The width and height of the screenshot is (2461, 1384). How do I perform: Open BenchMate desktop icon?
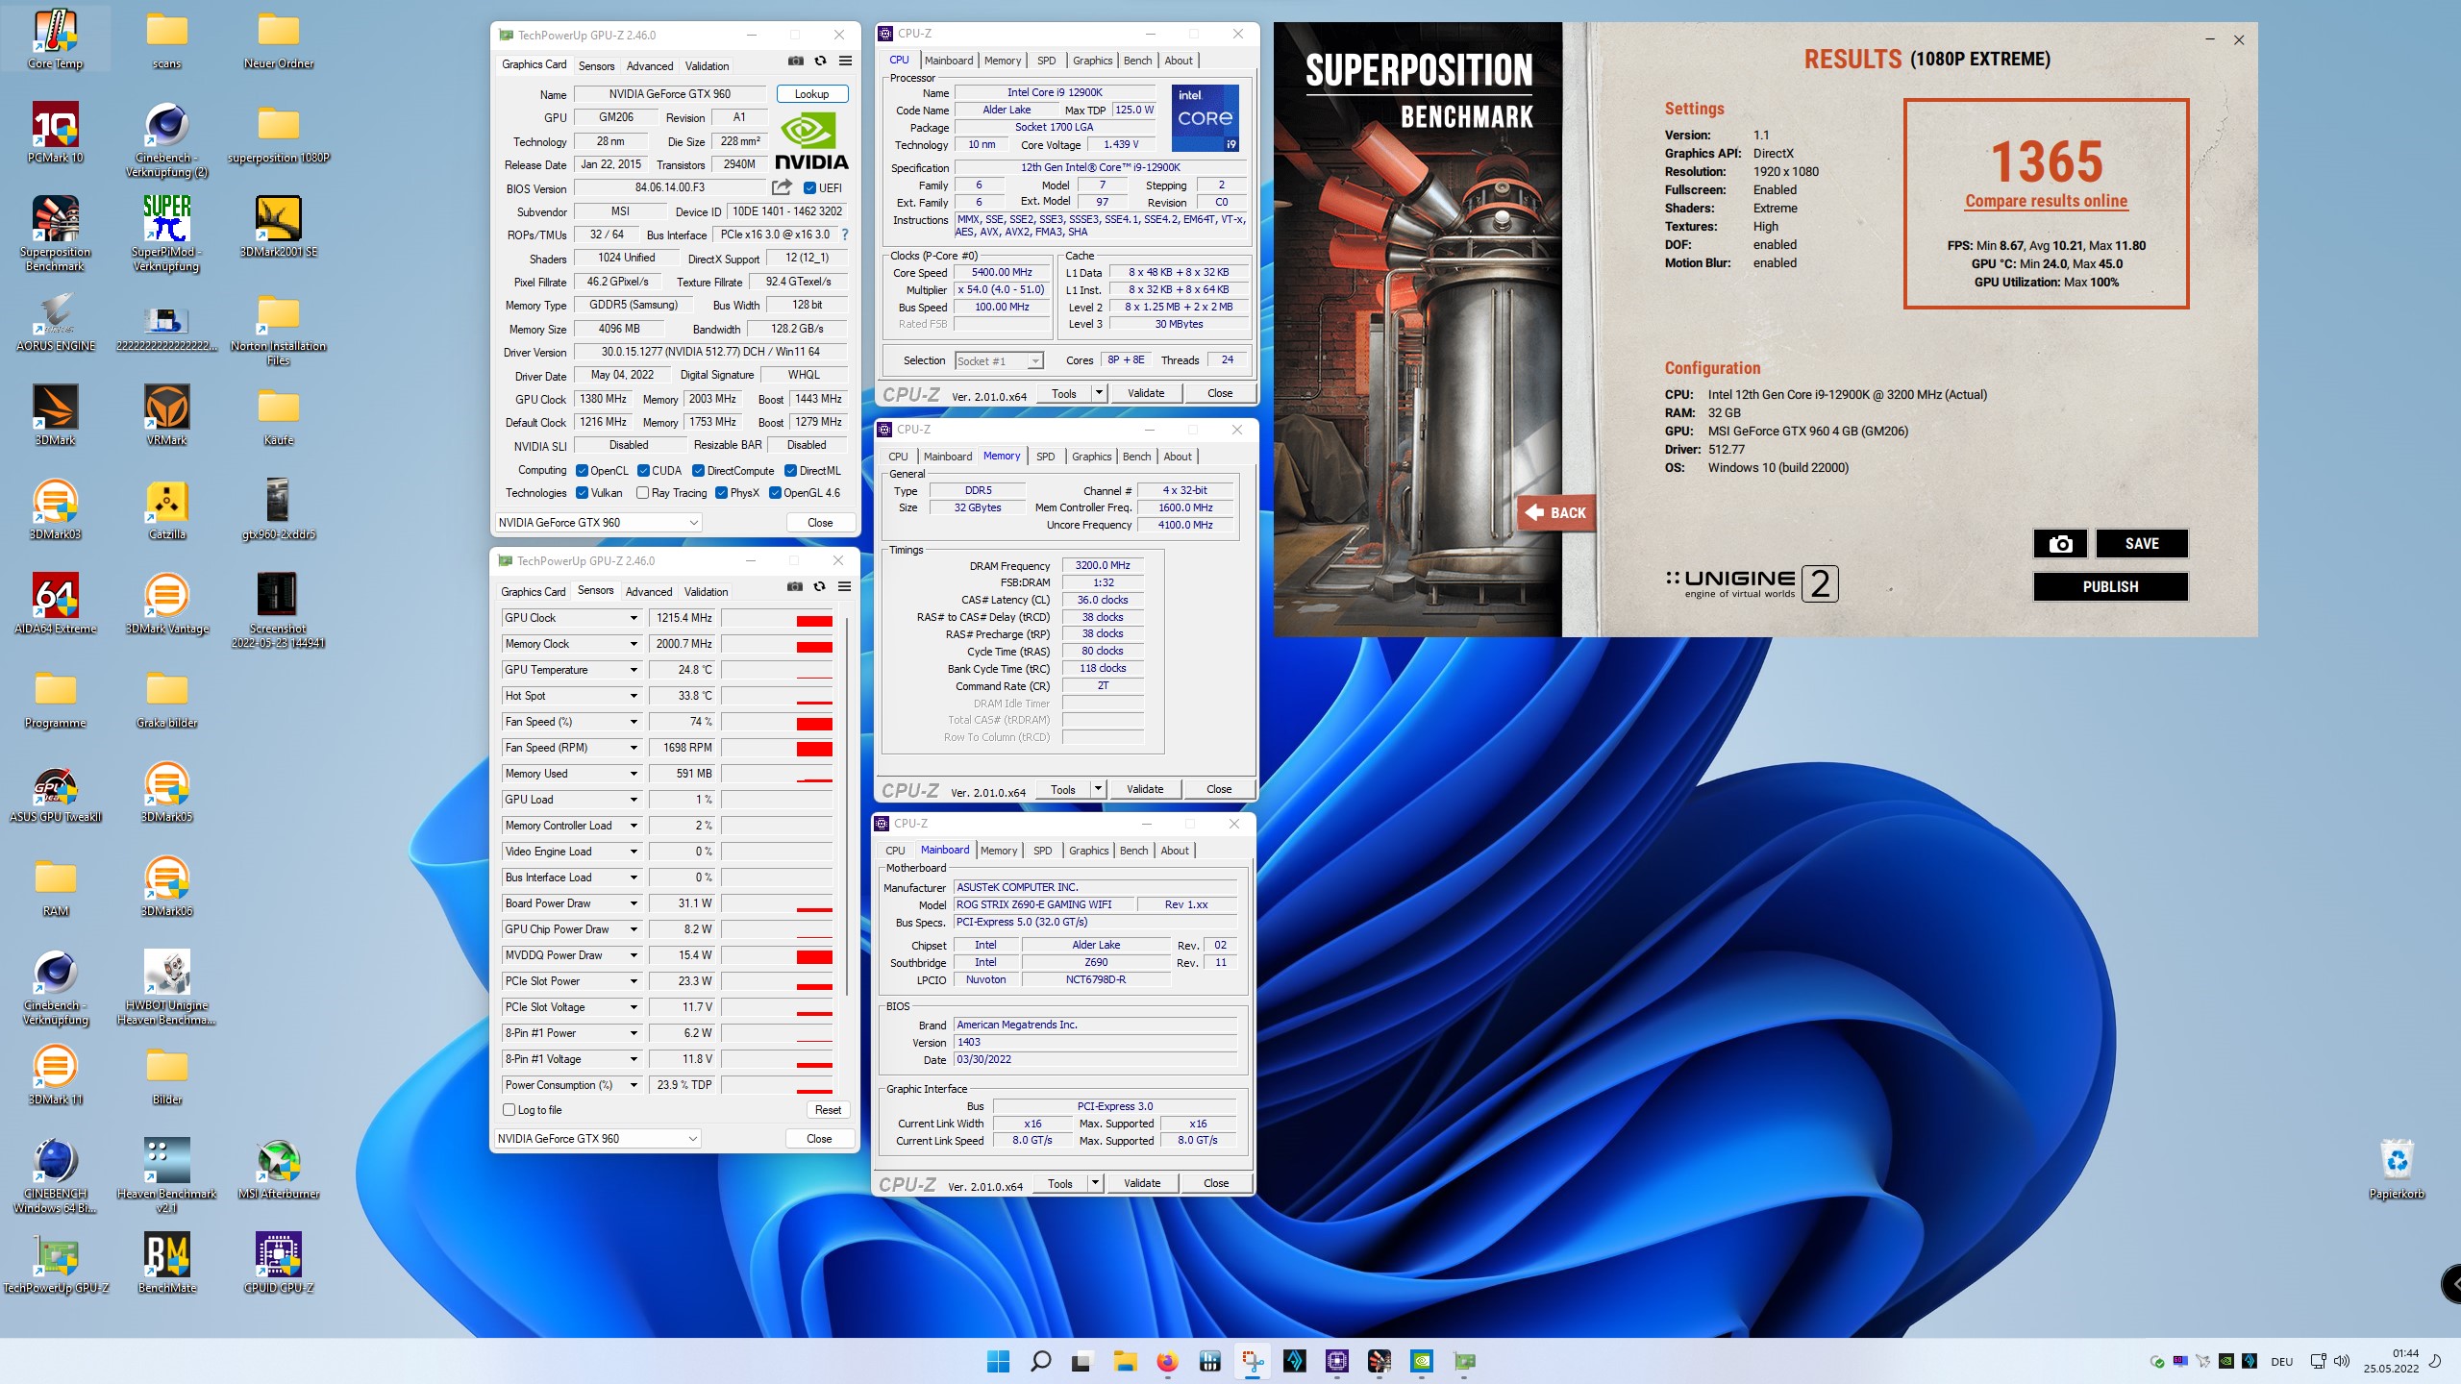click(166, 1264)
